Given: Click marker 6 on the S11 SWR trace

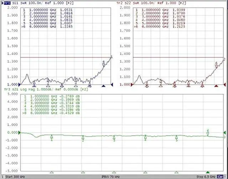Looking at the screenshot, I should pos(103,63).
